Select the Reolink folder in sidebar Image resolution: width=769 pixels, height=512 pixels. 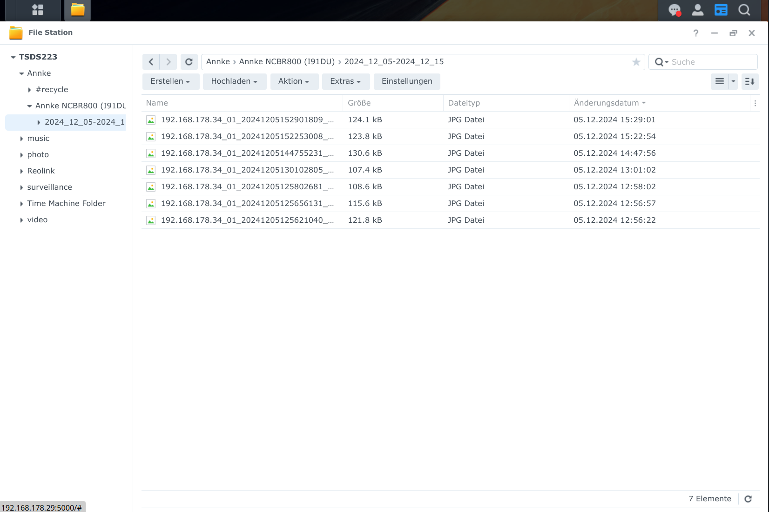pos(41,171)
